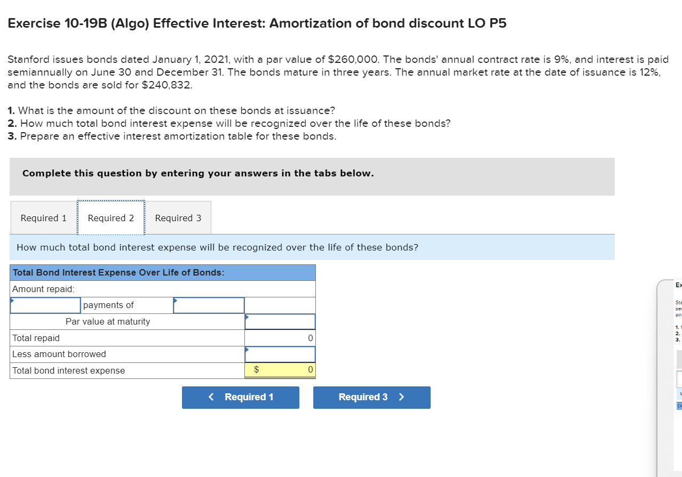
Task: Select the triangle marker above Total repaid column
Action: [247, 317]
